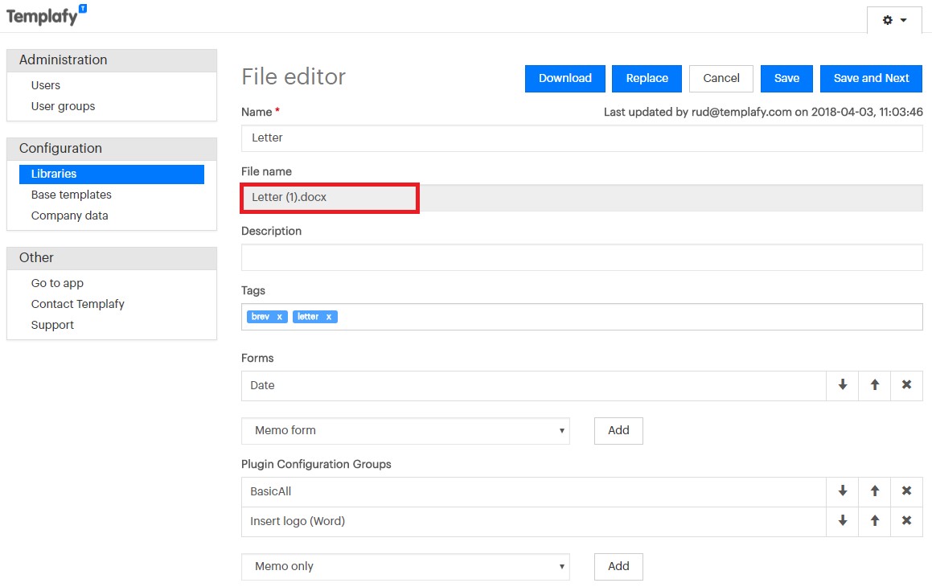
Task: Remove Insert logo (Word) group
Action: click(x=906, y=521)
